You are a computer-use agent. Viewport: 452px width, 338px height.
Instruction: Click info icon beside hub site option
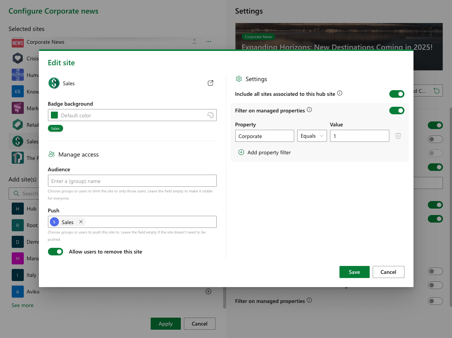click(x=339, y=93)
